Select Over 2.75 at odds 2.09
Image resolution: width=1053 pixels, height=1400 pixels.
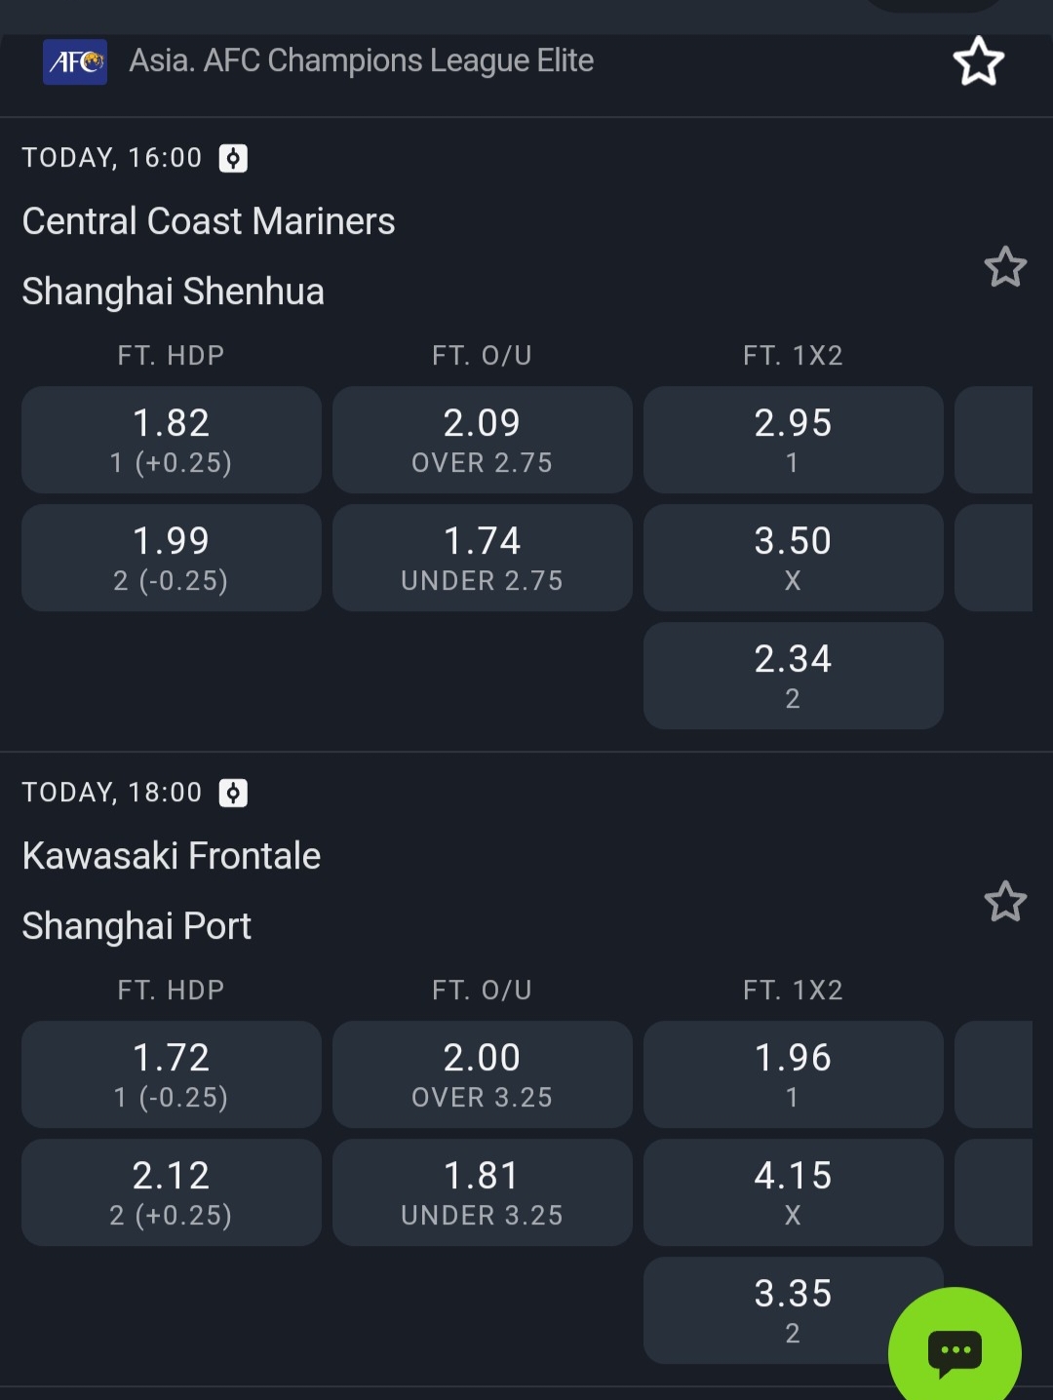pyautogui.click(x=482, y=440)
